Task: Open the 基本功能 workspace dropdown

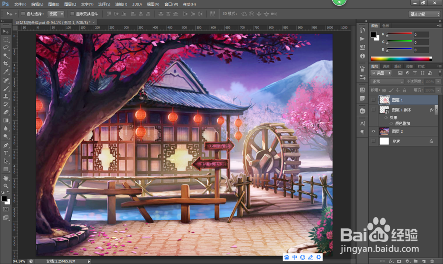Action: click(424, 14)
